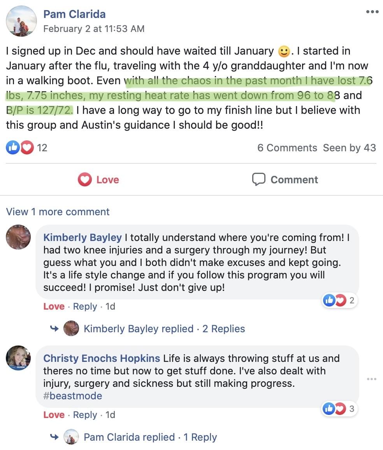The image size is (383, 450).
Task: Click the February 2 post timestamp
Action: coord(94,28)
